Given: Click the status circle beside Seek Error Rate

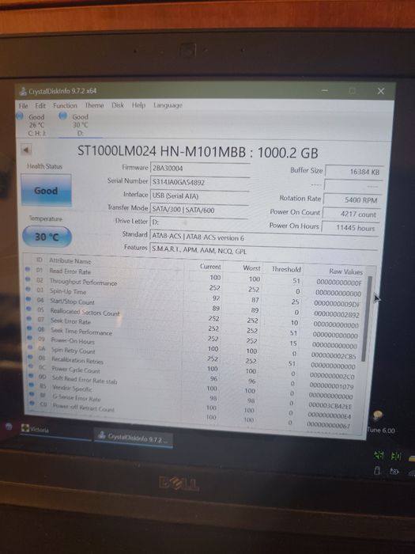Looking at the screenshot, I should click(x=29, y=319).
